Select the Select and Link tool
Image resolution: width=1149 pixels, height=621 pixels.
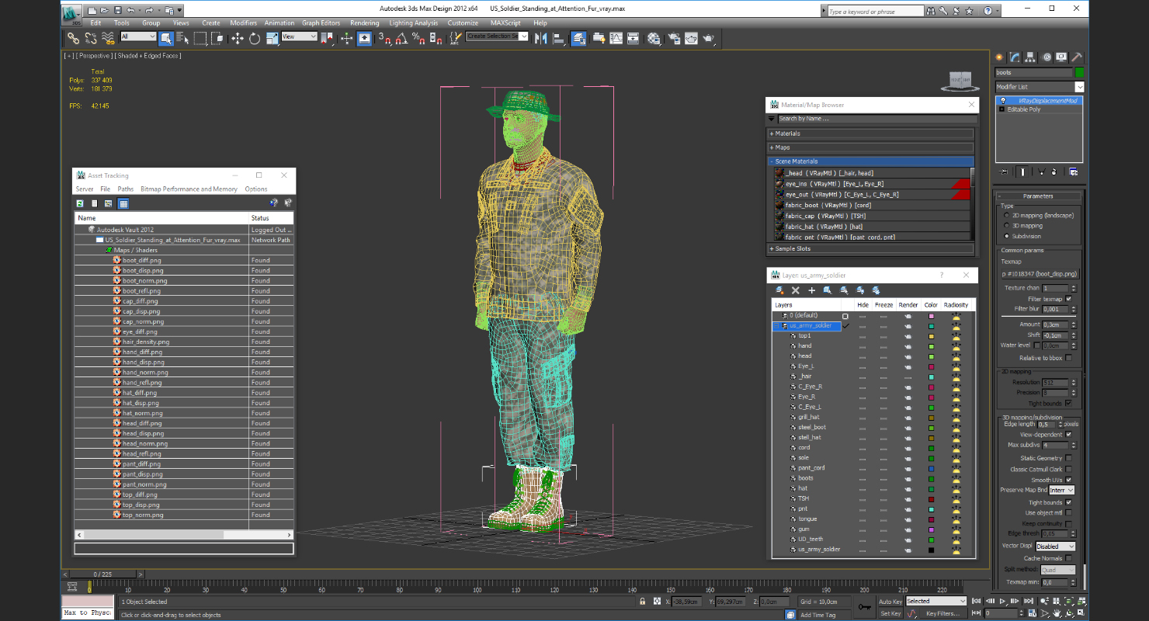[x=73, y=38]
